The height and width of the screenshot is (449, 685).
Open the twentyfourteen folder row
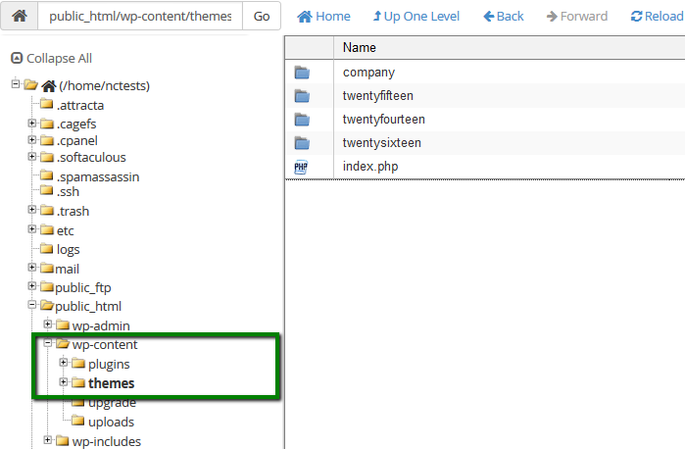pyautogui.click(x=383, y=120)
